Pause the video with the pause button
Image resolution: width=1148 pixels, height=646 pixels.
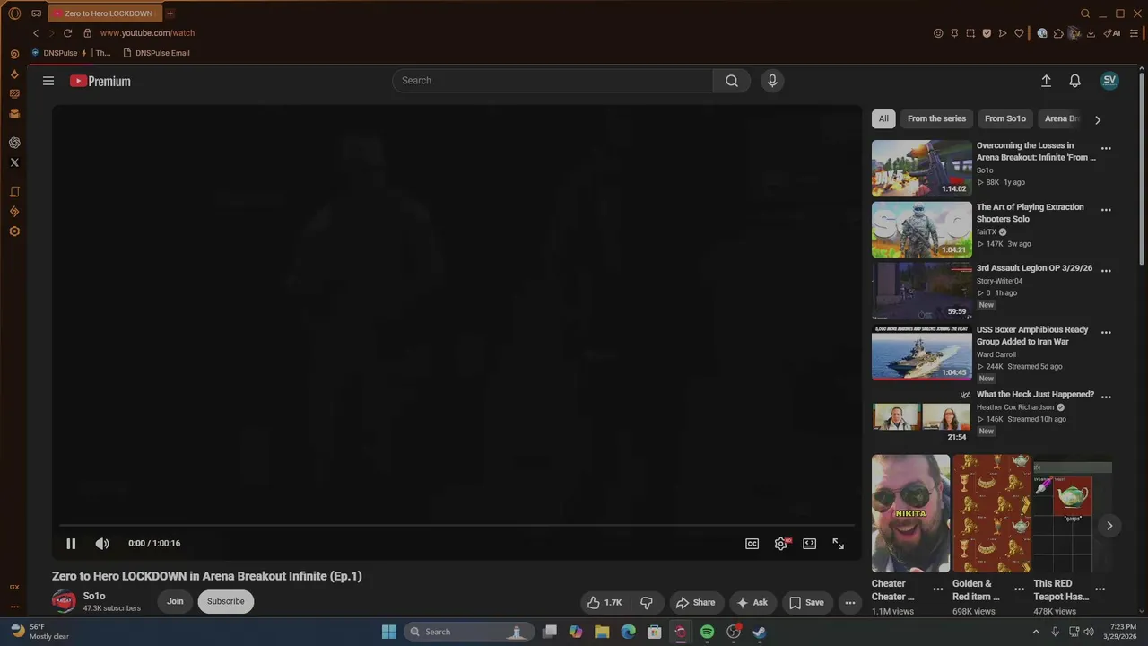point(71,544)
